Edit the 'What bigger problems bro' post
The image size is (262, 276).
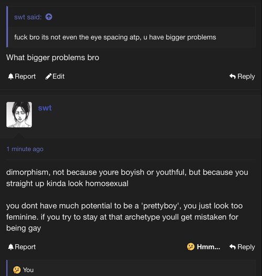pyautogui.click(x=55, y=76)
